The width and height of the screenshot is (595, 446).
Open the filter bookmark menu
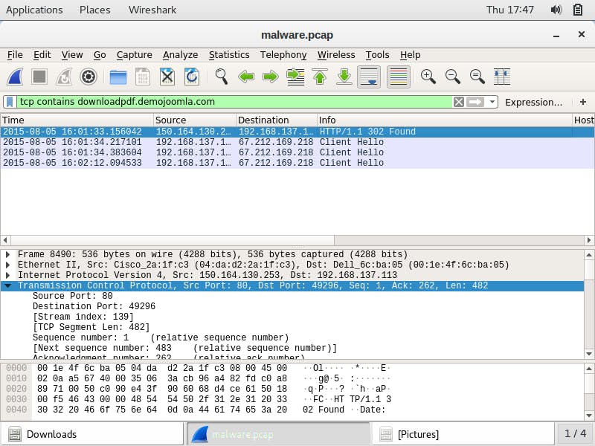[10, 102]
